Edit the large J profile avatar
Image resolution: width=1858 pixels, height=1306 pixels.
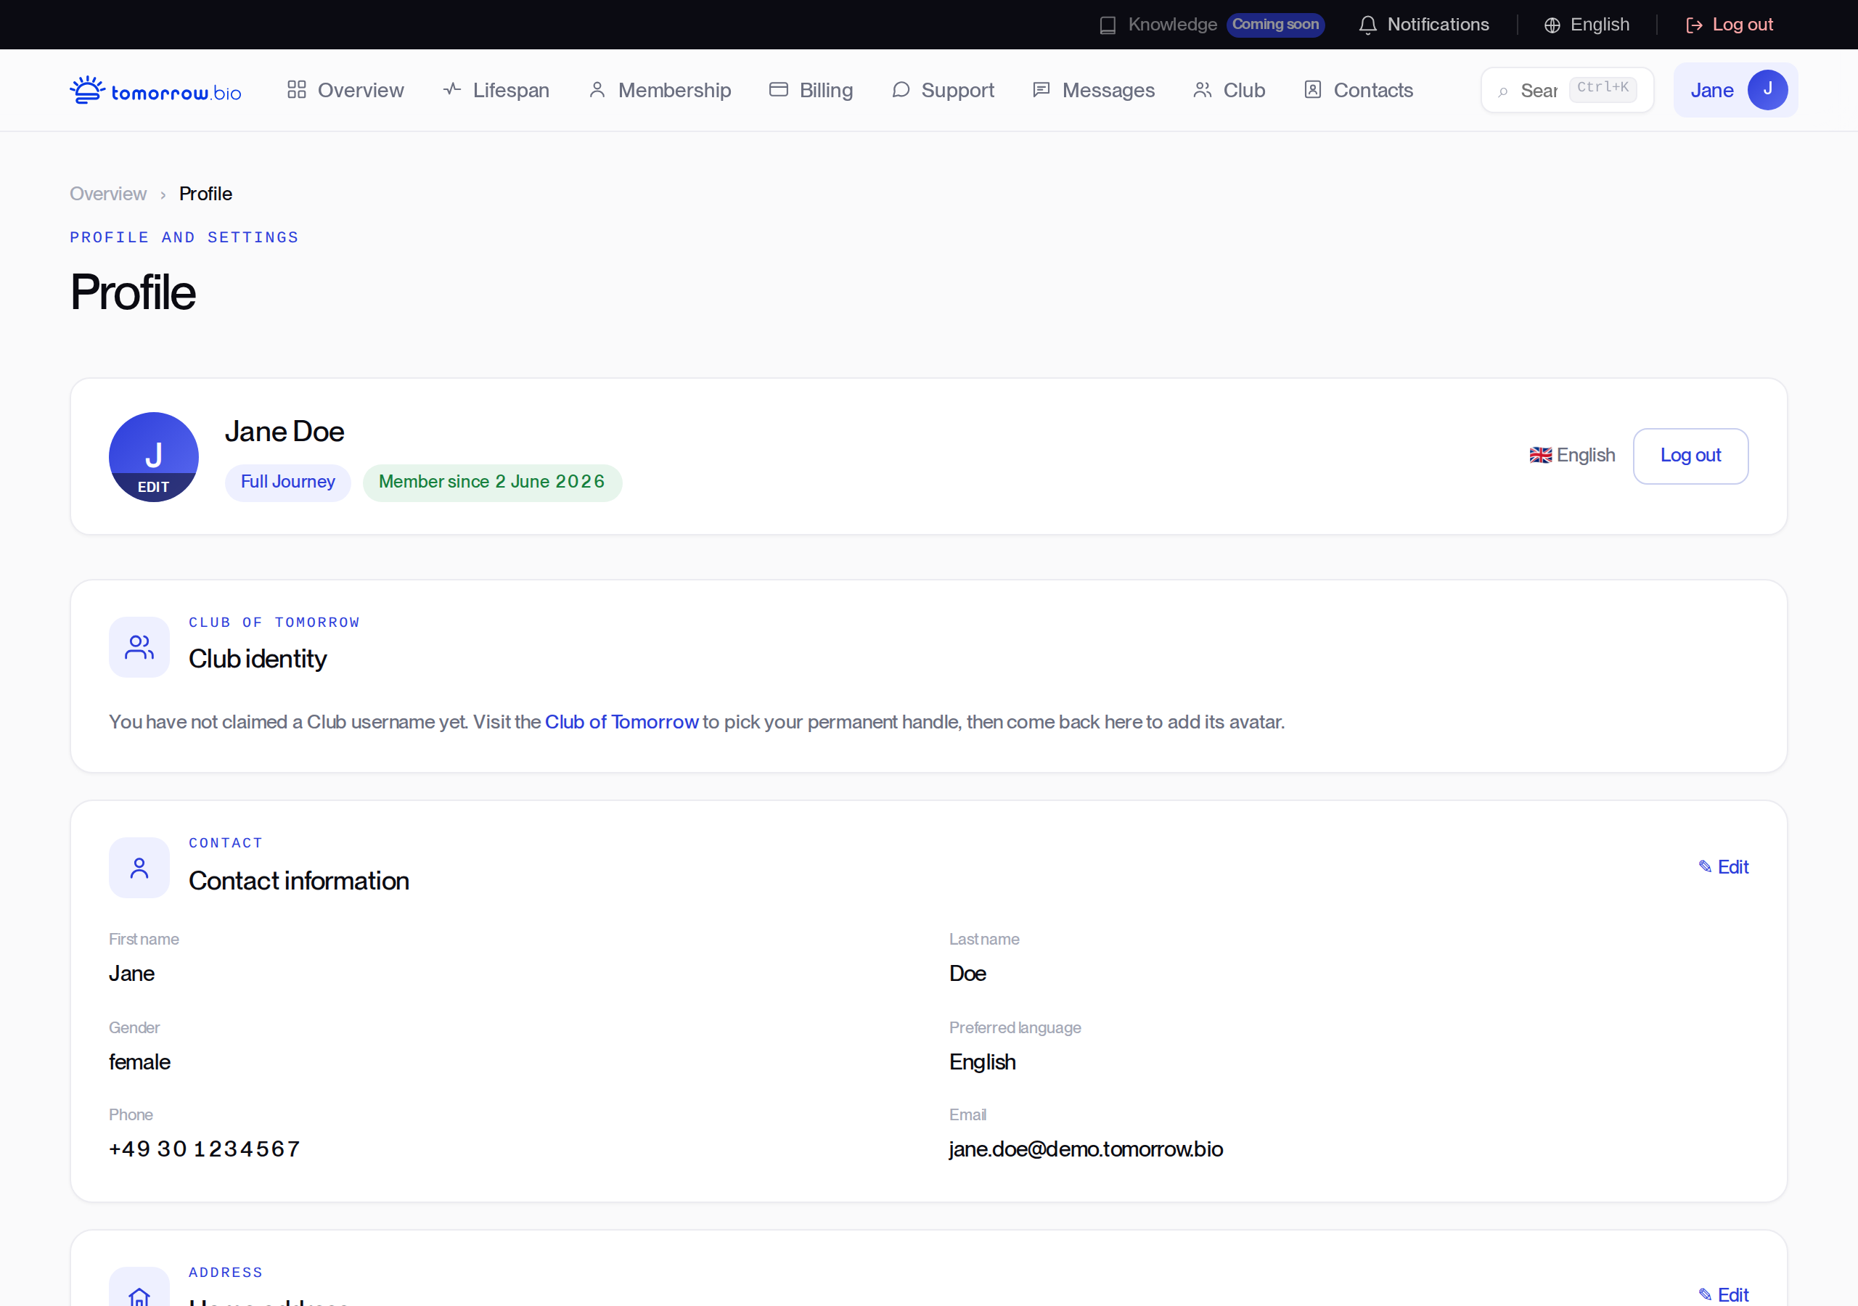pos(154,457)
